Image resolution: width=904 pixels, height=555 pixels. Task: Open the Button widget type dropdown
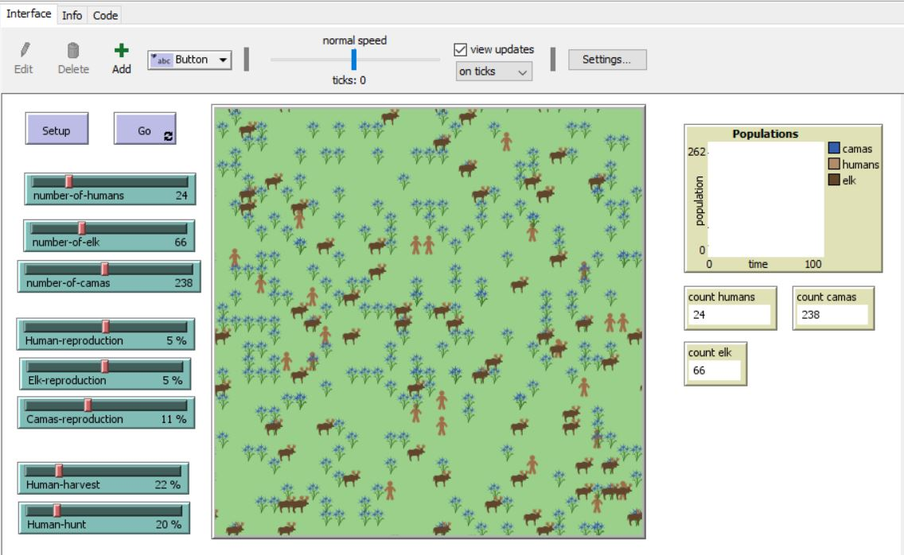tap(189, 60)
